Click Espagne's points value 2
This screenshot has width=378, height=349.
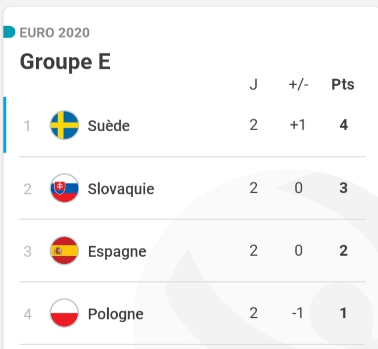coord(343,251)
